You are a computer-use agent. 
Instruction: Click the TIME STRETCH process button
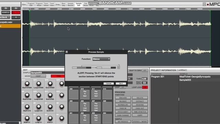pos(140,112)
